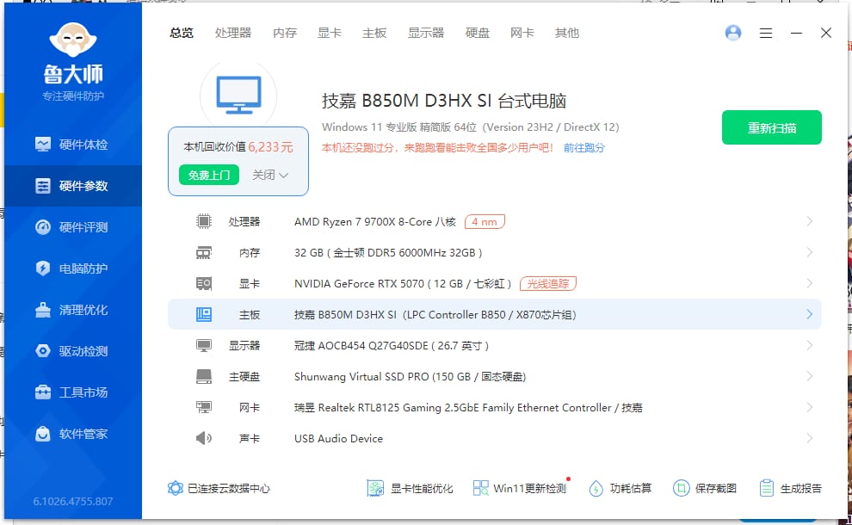Open 硬件体检 from the sidebar
The image size is (852, 525).
coord(72,145)
